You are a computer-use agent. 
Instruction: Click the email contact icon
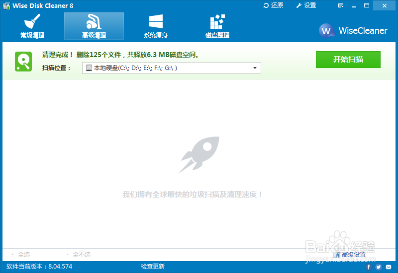[389, 267]
